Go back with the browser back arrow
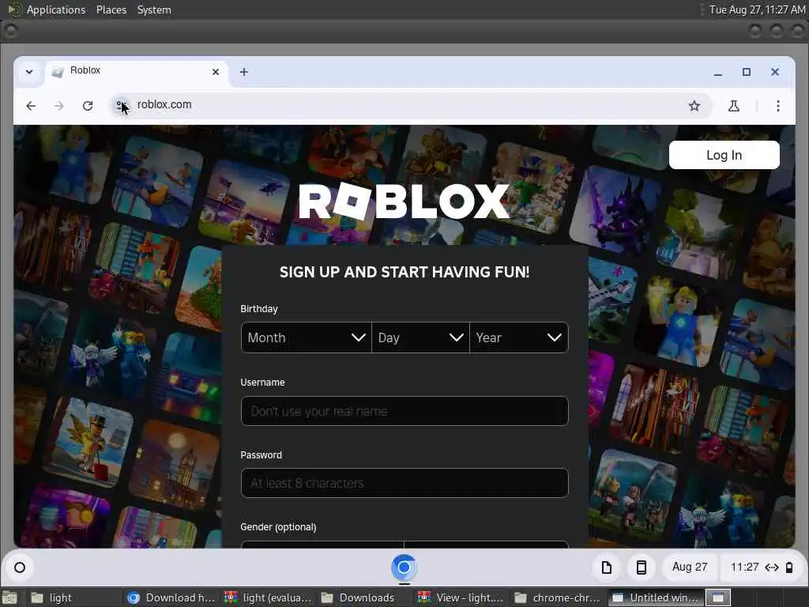The height and width of the screenshot is (607, 809). click(31, 106)
